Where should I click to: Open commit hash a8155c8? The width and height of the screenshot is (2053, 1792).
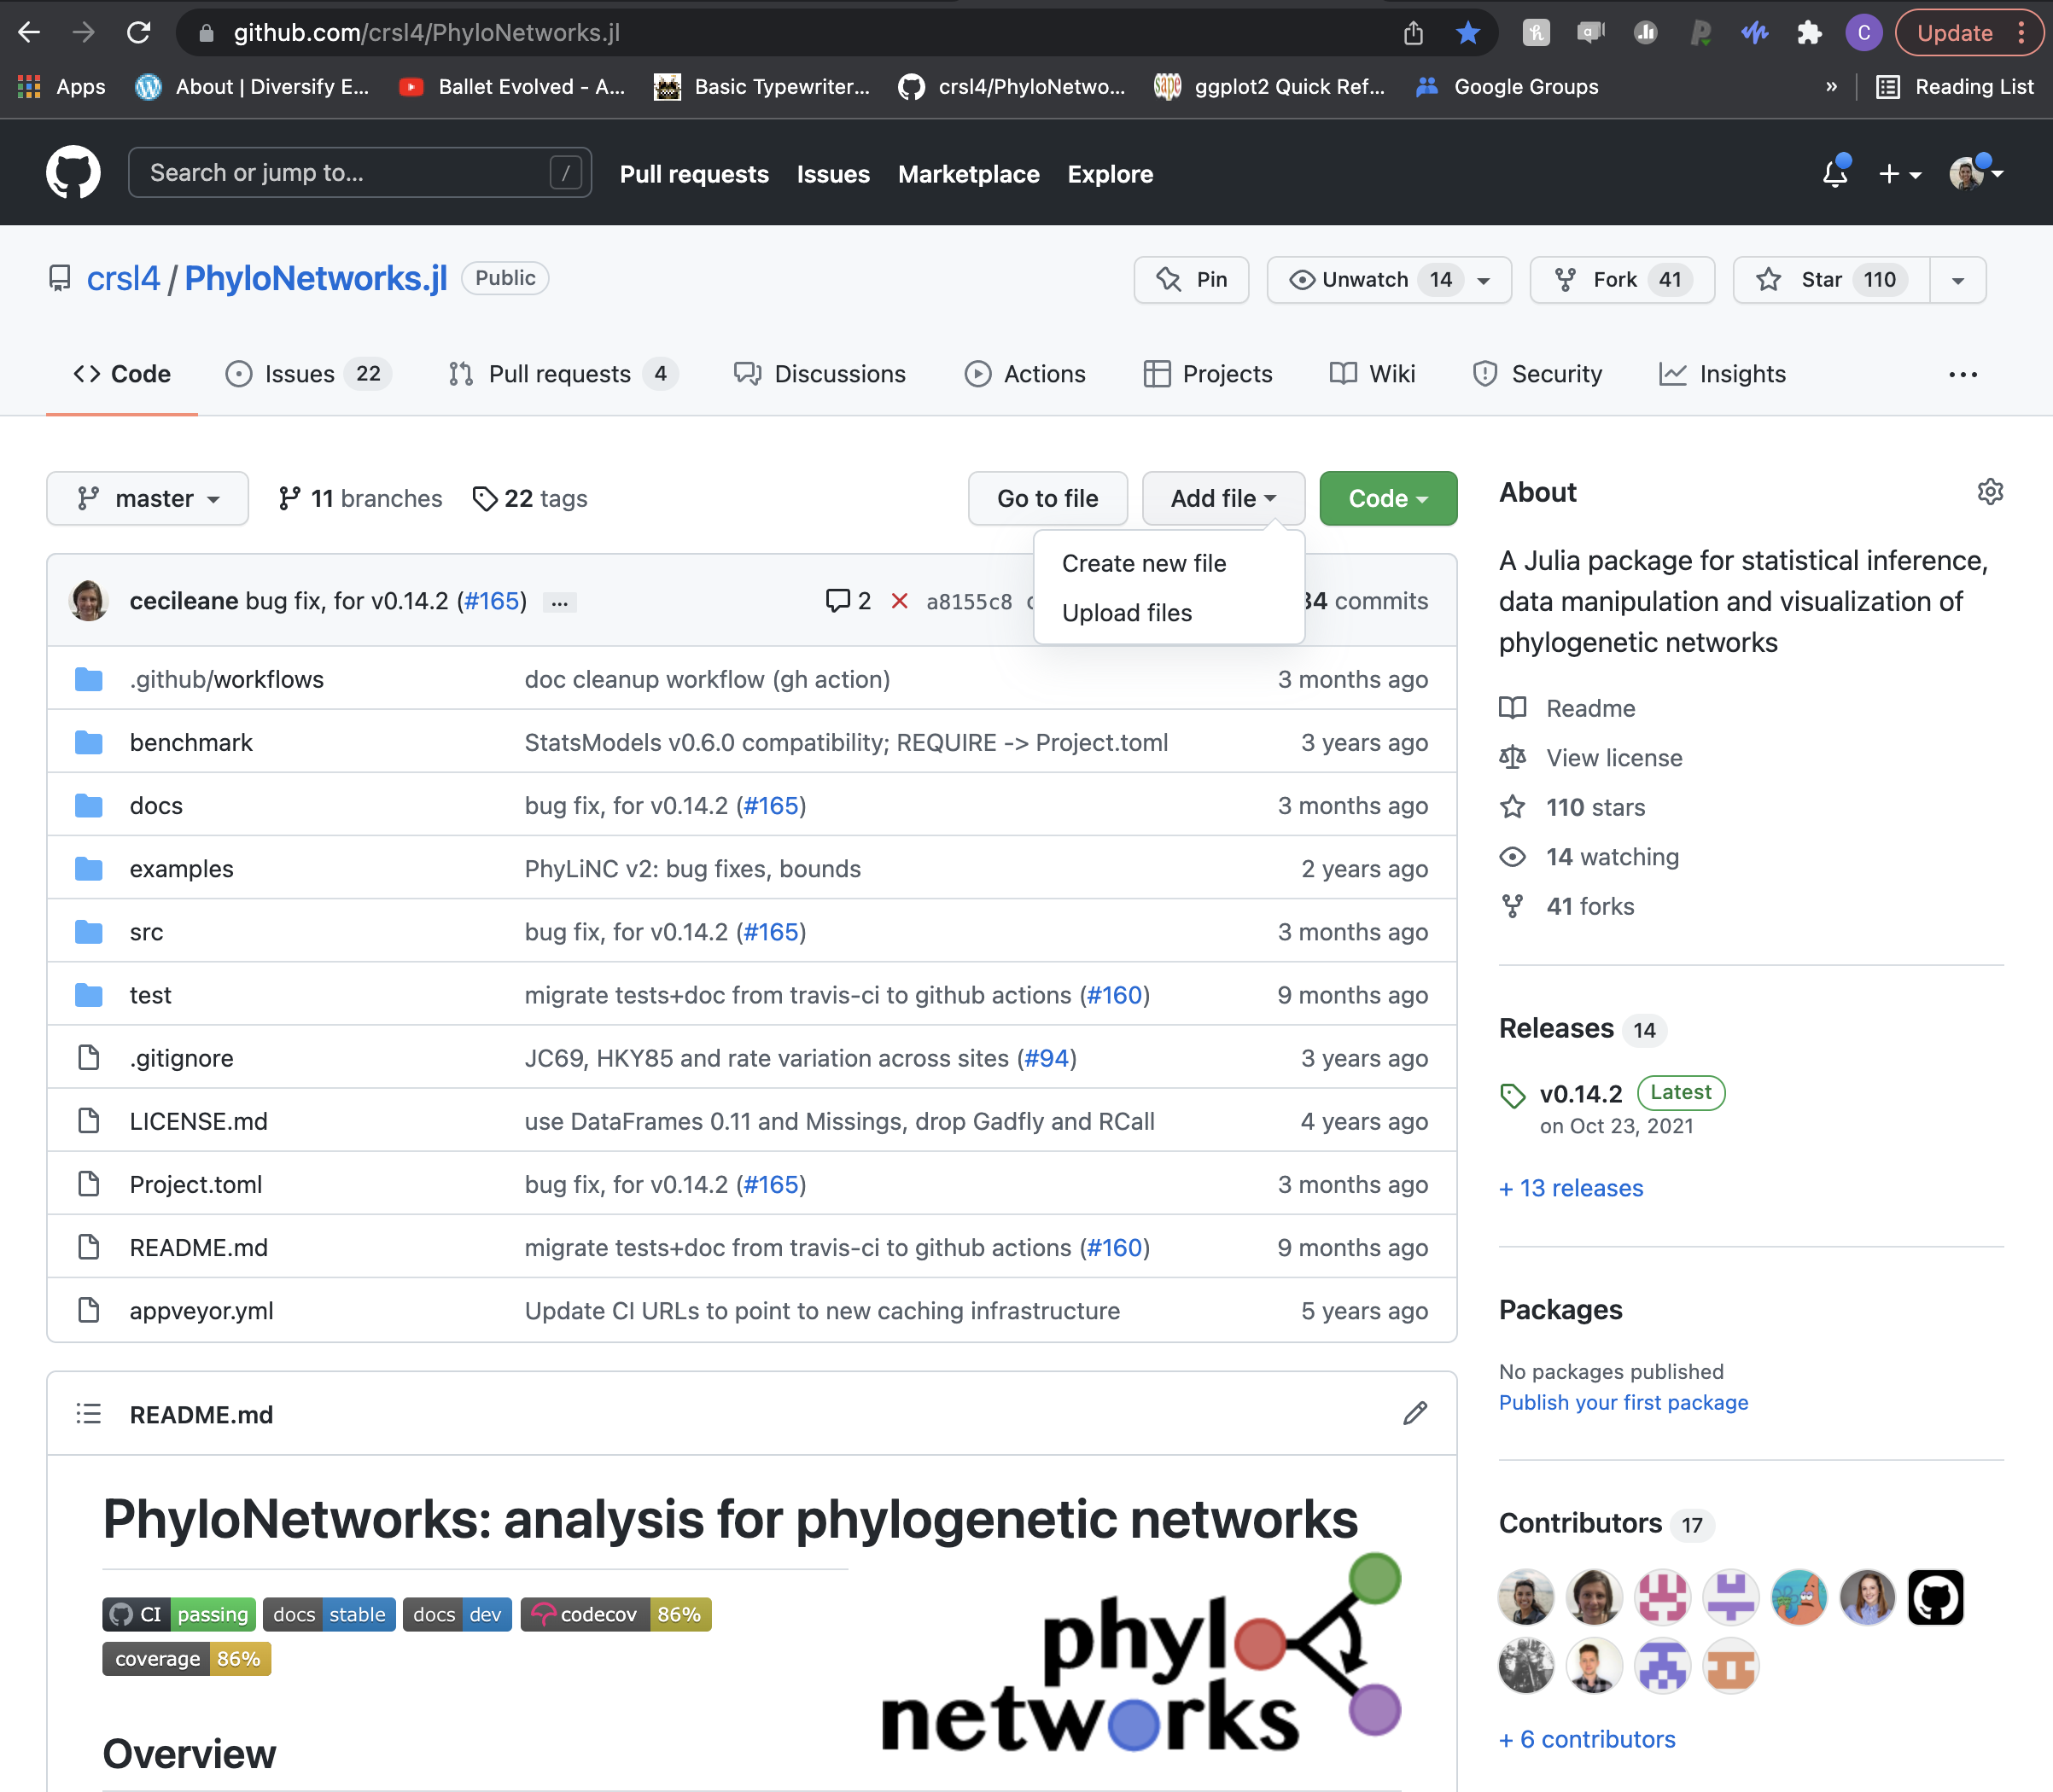969,601
